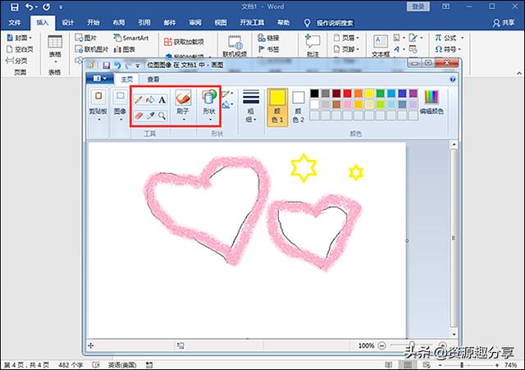Select the Pencil tool in Paint
525x370 pixels.
click(139, 99)
